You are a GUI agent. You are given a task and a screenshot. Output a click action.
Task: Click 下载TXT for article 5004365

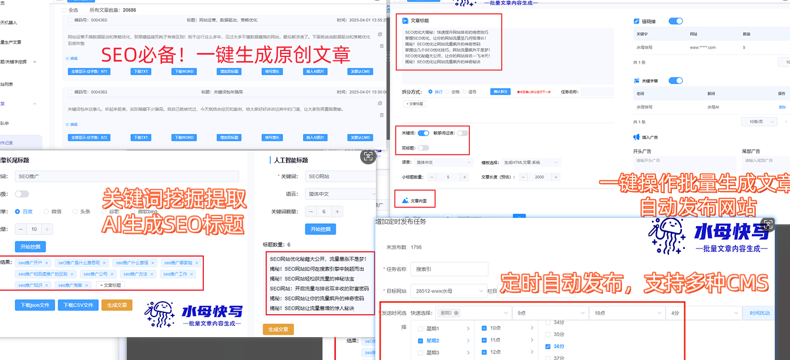140,72
